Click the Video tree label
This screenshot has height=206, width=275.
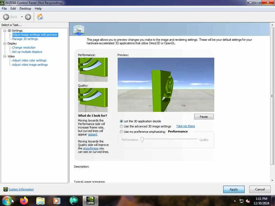(x=11, y=56)
